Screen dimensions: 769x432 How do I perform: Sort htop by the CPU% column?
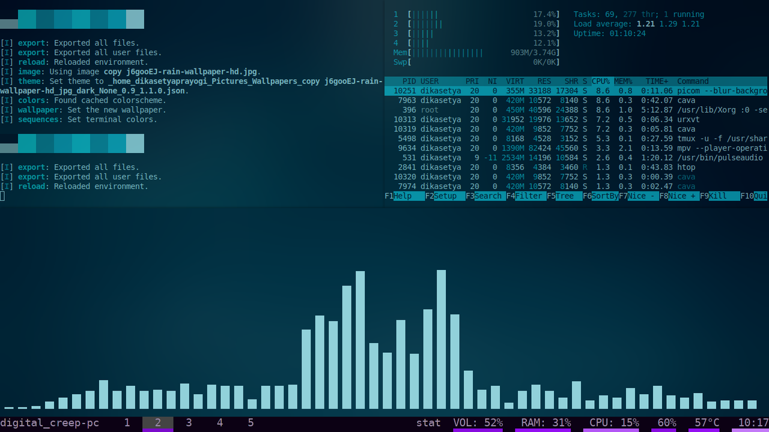pyautogui.click(x=601, y=81)
